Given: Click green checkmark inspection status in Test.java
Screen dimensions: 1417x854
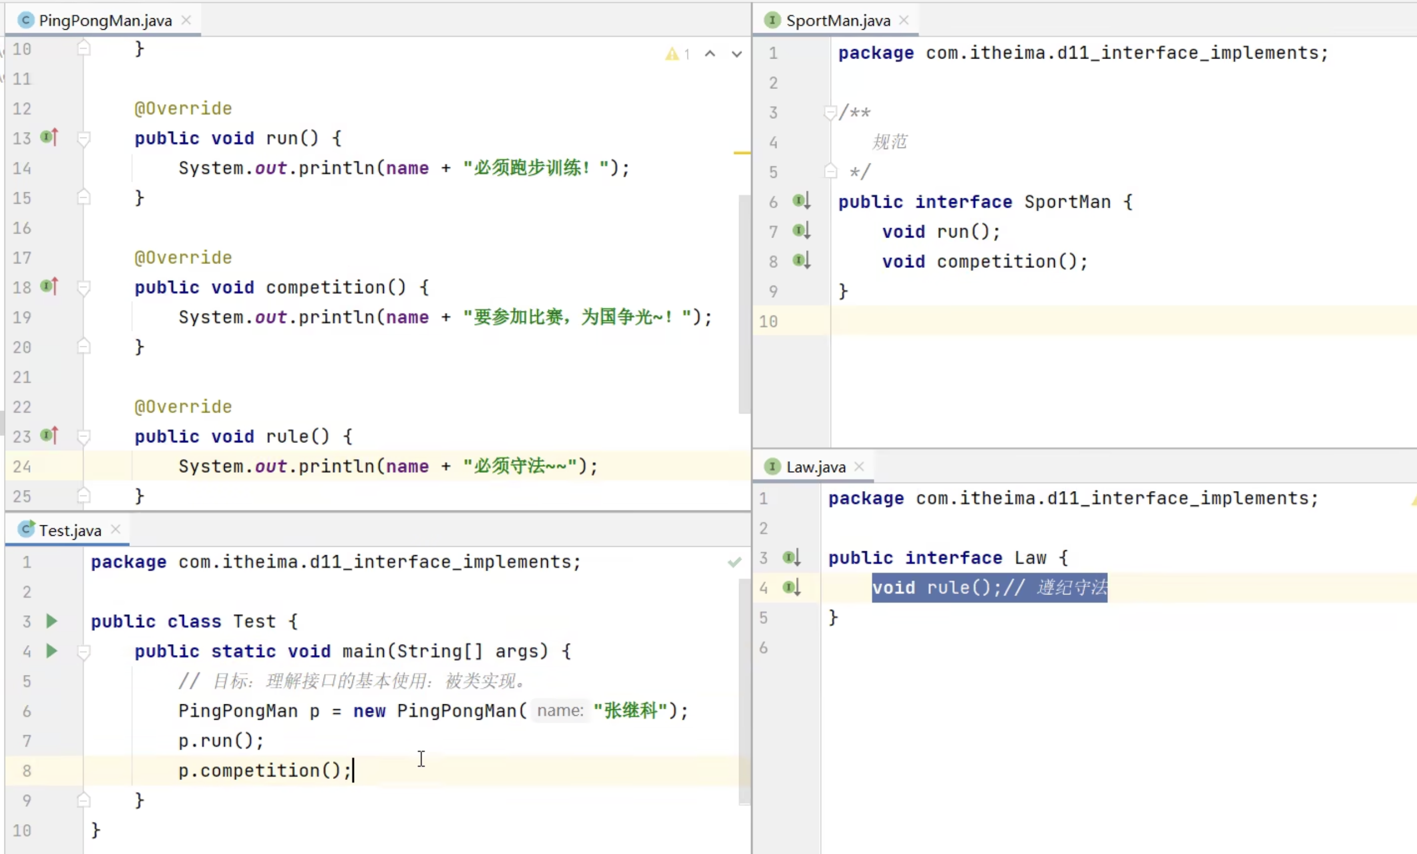Looking at the screenshot, I should (734, 562).
